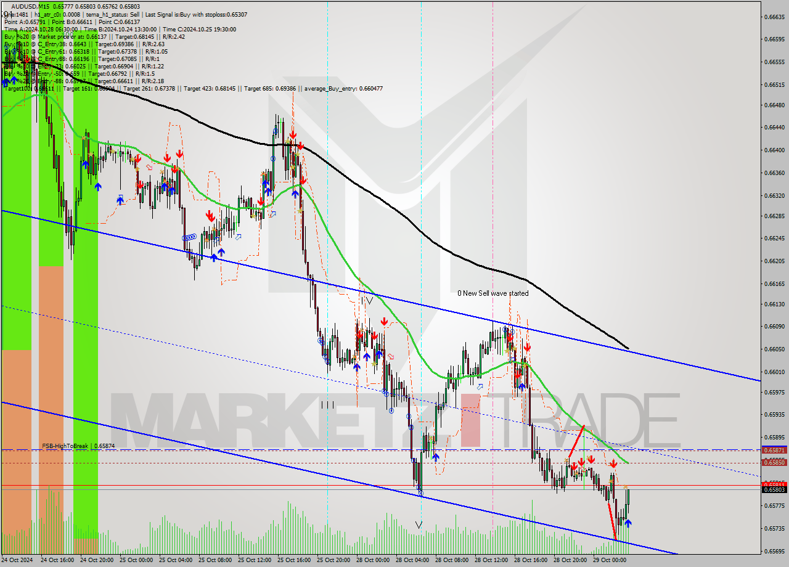Click the '25 Oct 16:00' time axis label
Viewport: 789px width, 567px height.
[295, 560]
